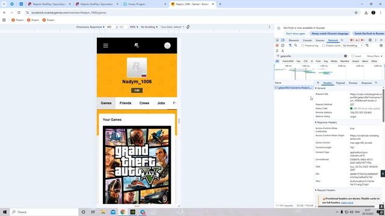
Task: Select the Font request type filter
Action: coord(318,61)
